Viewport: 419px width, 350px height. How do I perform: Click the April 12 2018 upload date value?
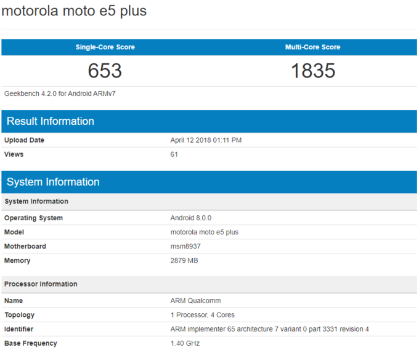pyautogui.click(x=206, y=140)
